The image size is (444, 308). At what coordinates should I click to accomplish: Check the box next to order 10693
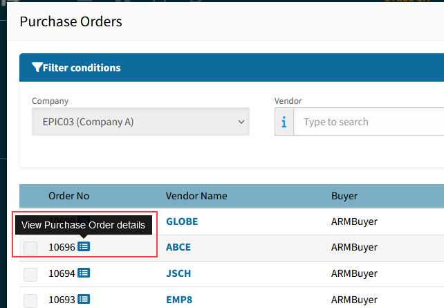(x=30, y=300)
